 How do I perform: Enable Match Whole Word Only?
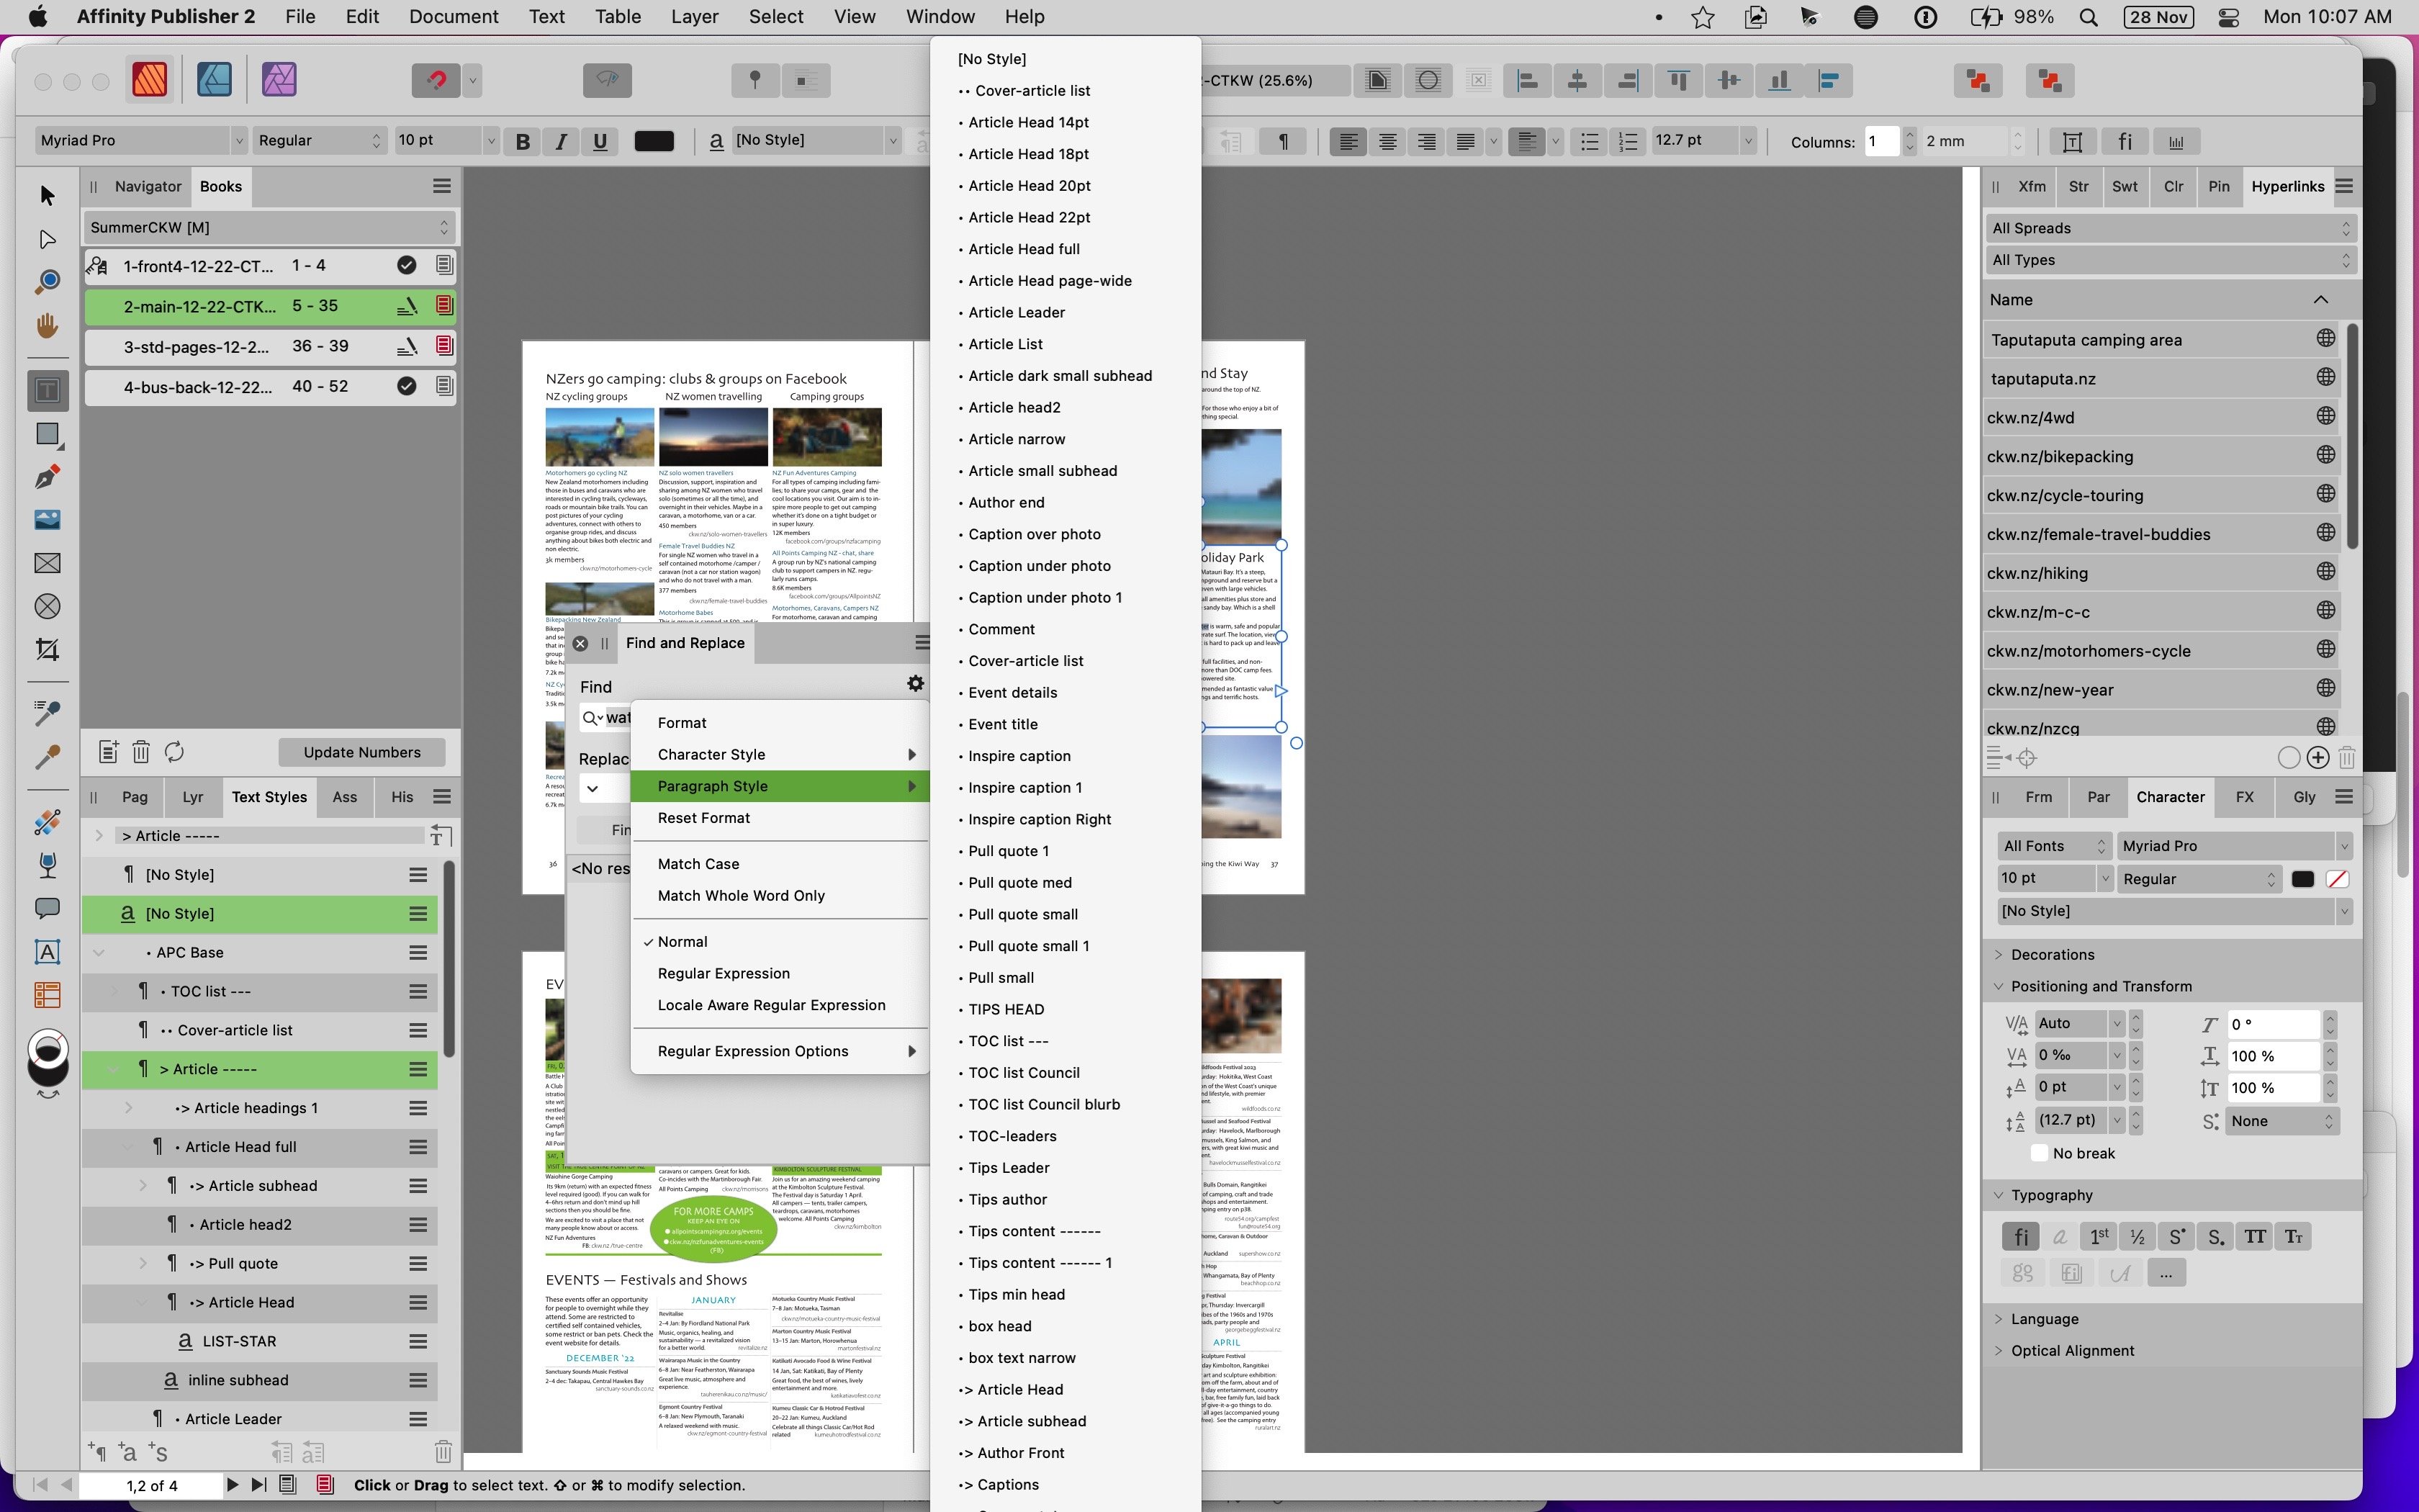coord(739,895)
